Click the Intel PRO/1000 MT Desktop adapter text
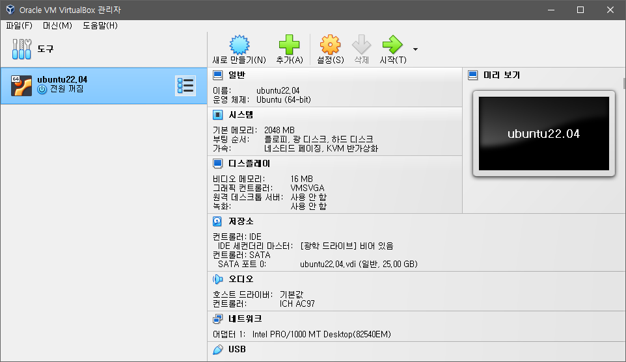The image size is (626, 362). [321, 334]
